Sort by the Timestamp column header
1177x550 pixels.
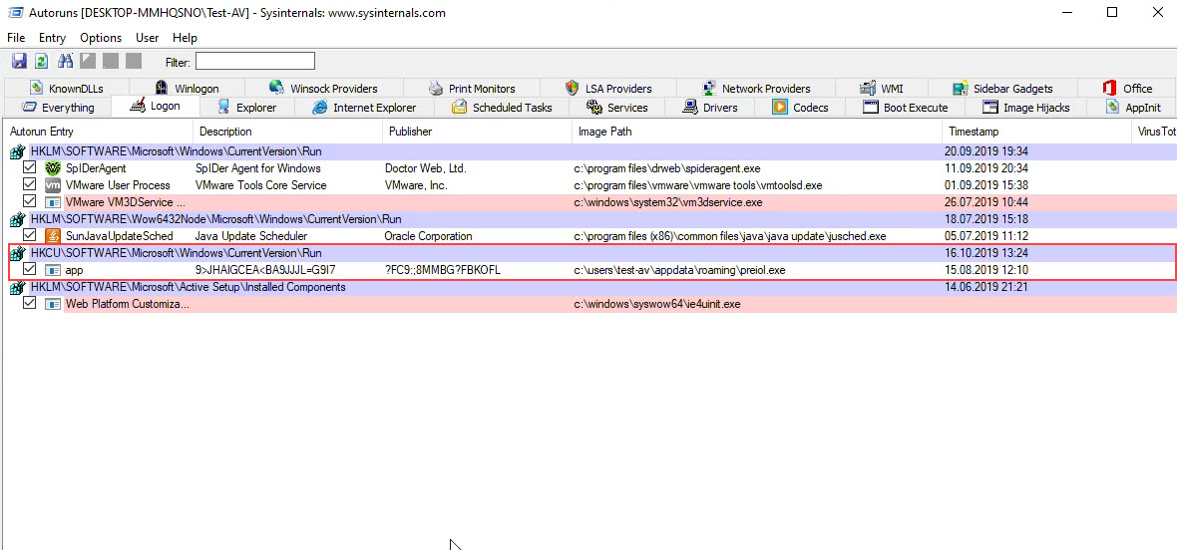pyautogui.click(x=974, y=132)
